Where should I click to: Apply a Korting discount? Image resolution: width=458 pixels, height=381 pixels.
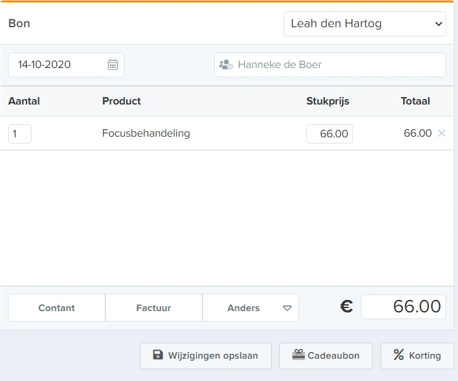coord(417,356)
